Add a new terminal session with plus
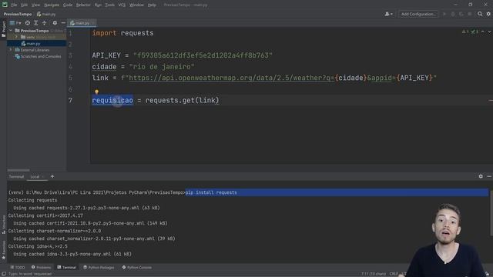 click(52, 176)
